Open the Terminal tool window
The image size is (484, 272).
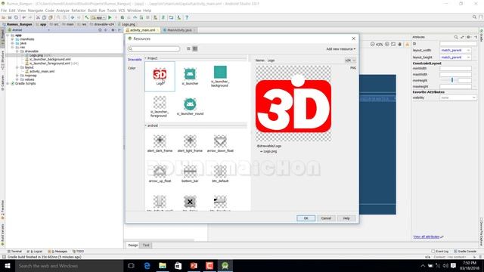[x=14, y=252]
